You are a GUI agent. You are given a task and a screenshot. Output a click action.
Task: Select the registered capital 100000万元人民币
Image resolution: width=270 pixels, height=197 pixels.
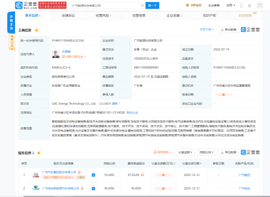[145, 59]
